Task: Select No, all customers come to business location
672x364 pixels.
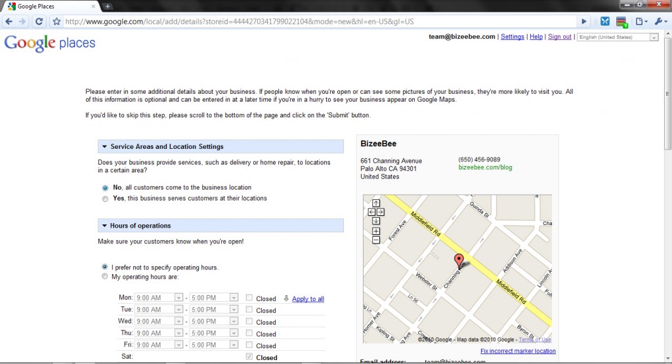Action: click(105, 188)
